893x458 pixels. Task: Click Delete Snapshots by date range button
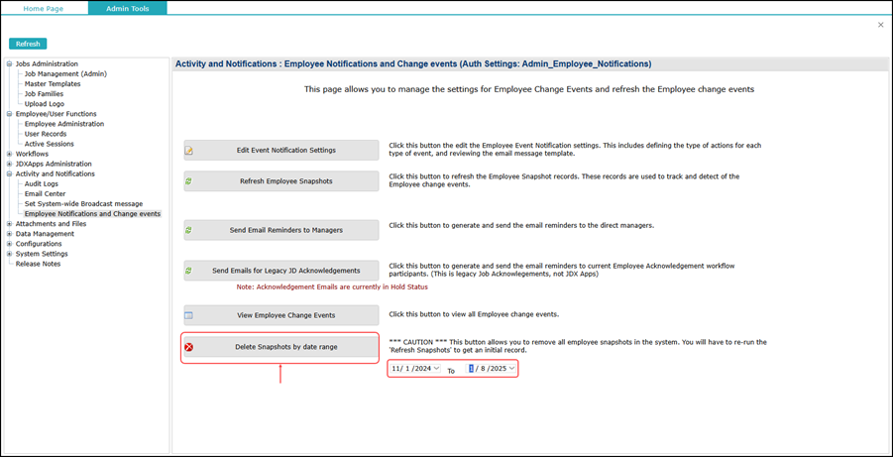[279, 347]
